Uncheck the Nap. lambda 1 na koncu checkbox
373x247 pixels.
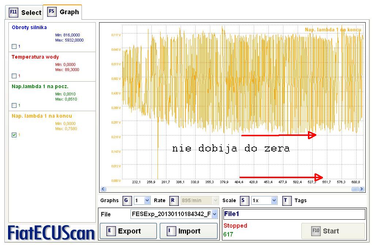[14, 135]
